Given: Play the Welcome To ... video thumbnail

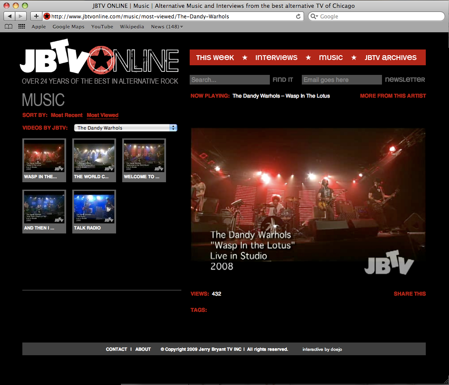Looking at the screenshot, I should tap(144, 160).
